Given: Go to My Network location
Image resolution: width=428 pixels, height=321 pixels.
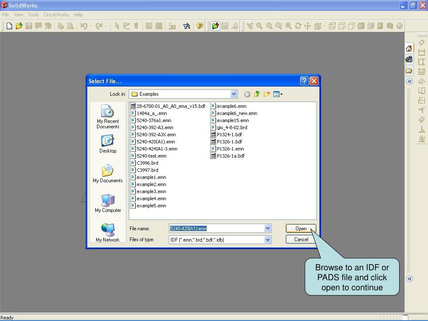Looking at the screenshot, I should 108,232.
